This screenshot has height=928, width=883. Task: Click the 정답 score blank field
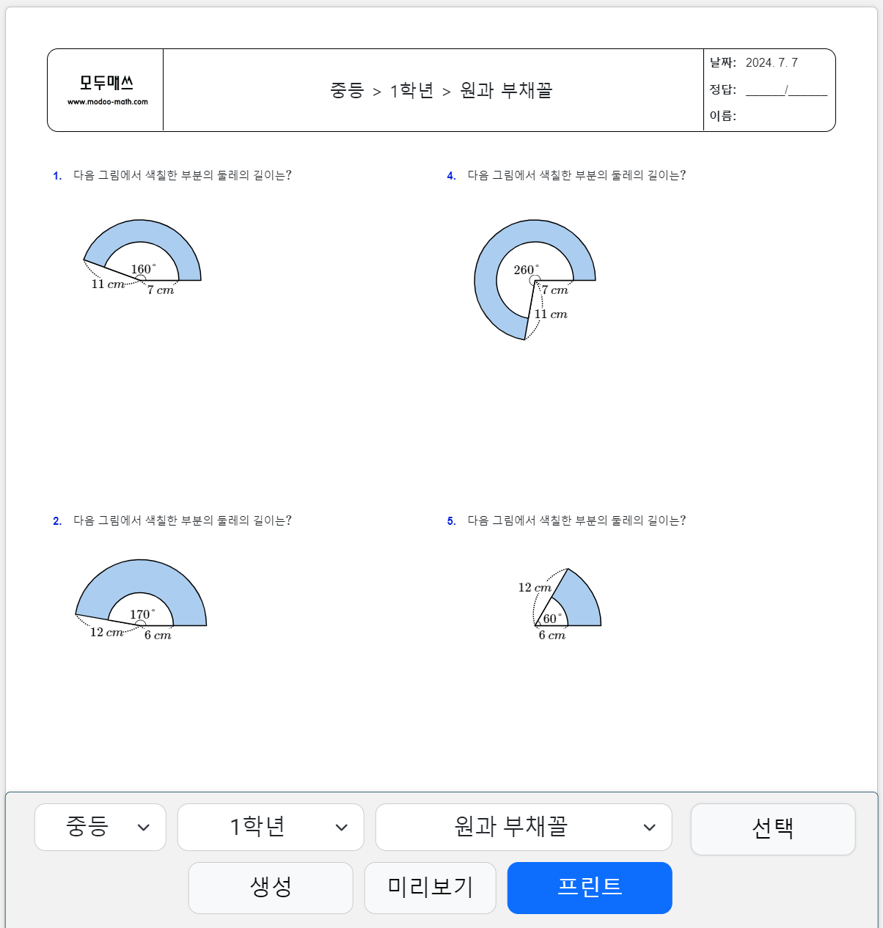click(x=786, y=91)
